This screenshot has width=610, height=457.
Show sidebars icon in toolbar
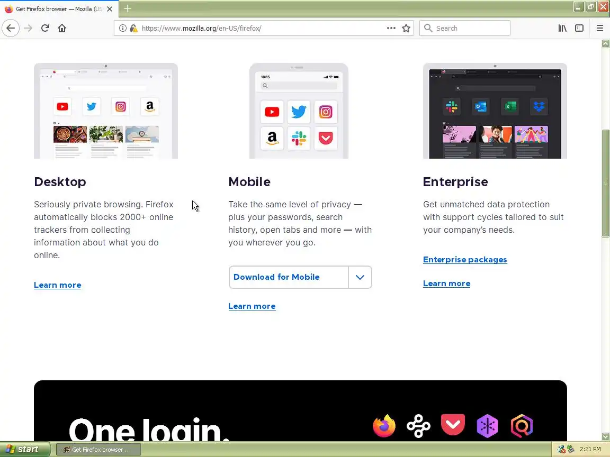click(579, 28)
